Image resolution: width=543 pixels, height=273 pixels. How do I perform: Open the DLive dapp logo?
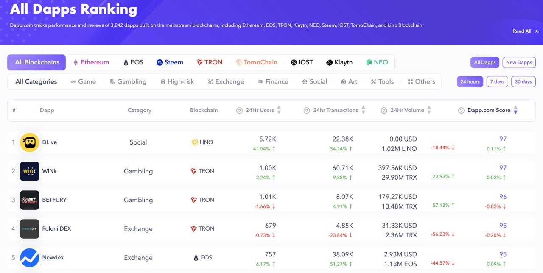pyautogui.click(x=30, y=142)
